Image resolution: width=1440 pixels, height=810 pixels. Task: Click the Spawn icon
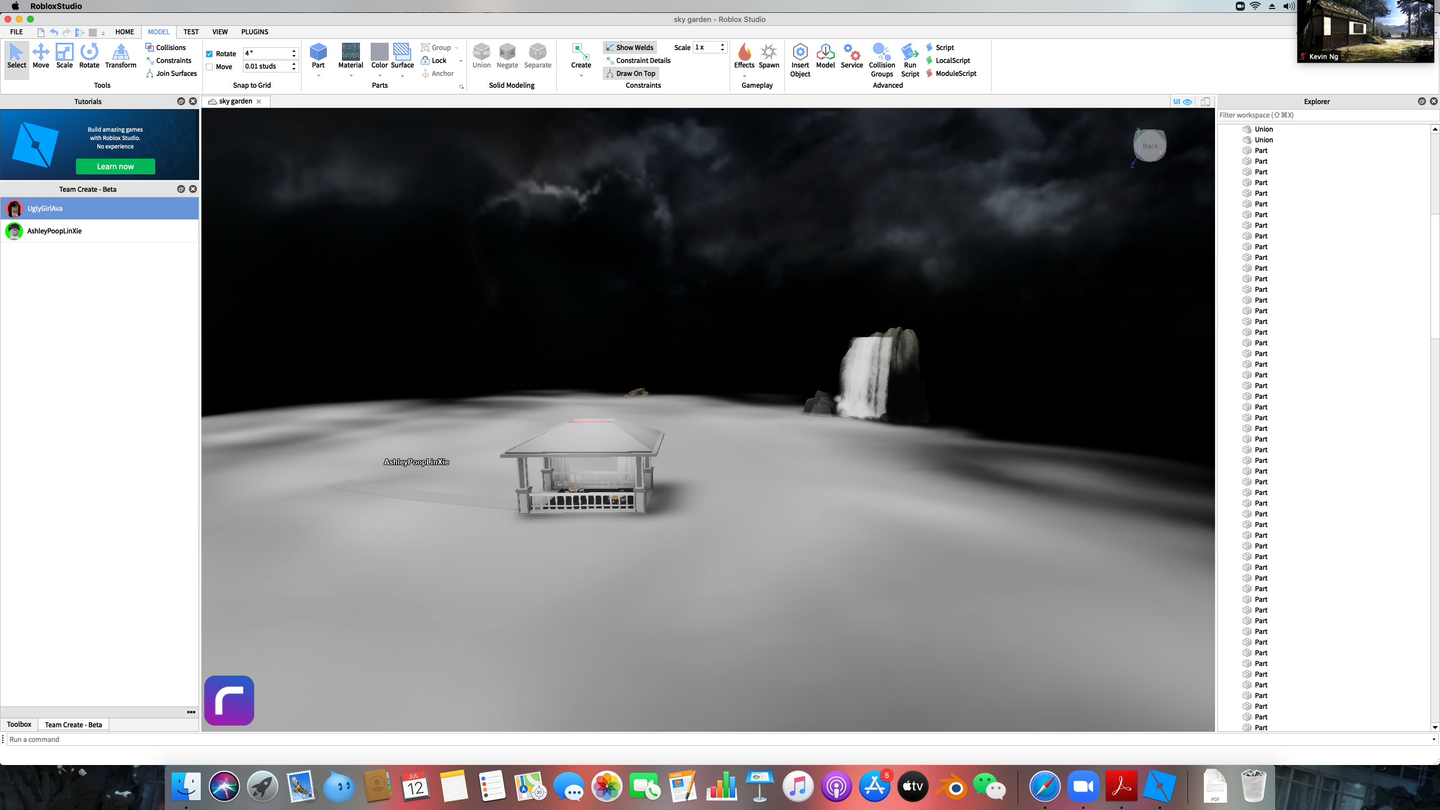coord(768,52)
